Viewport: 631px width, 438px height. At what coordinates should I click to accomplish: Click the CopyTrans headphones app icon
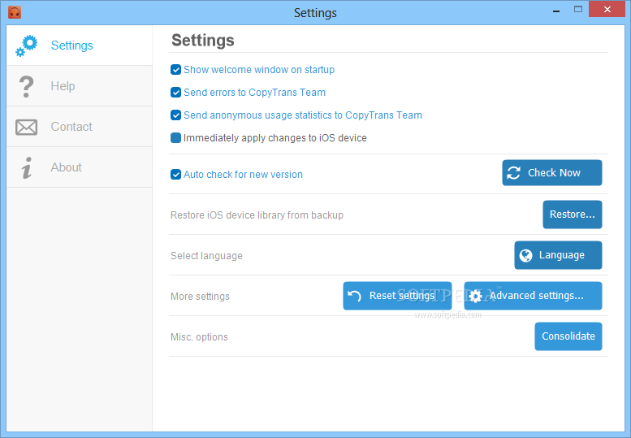point(15,12)
